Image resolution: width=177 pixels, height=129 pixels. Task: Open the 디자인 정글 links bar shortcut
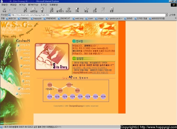(141, 19)
